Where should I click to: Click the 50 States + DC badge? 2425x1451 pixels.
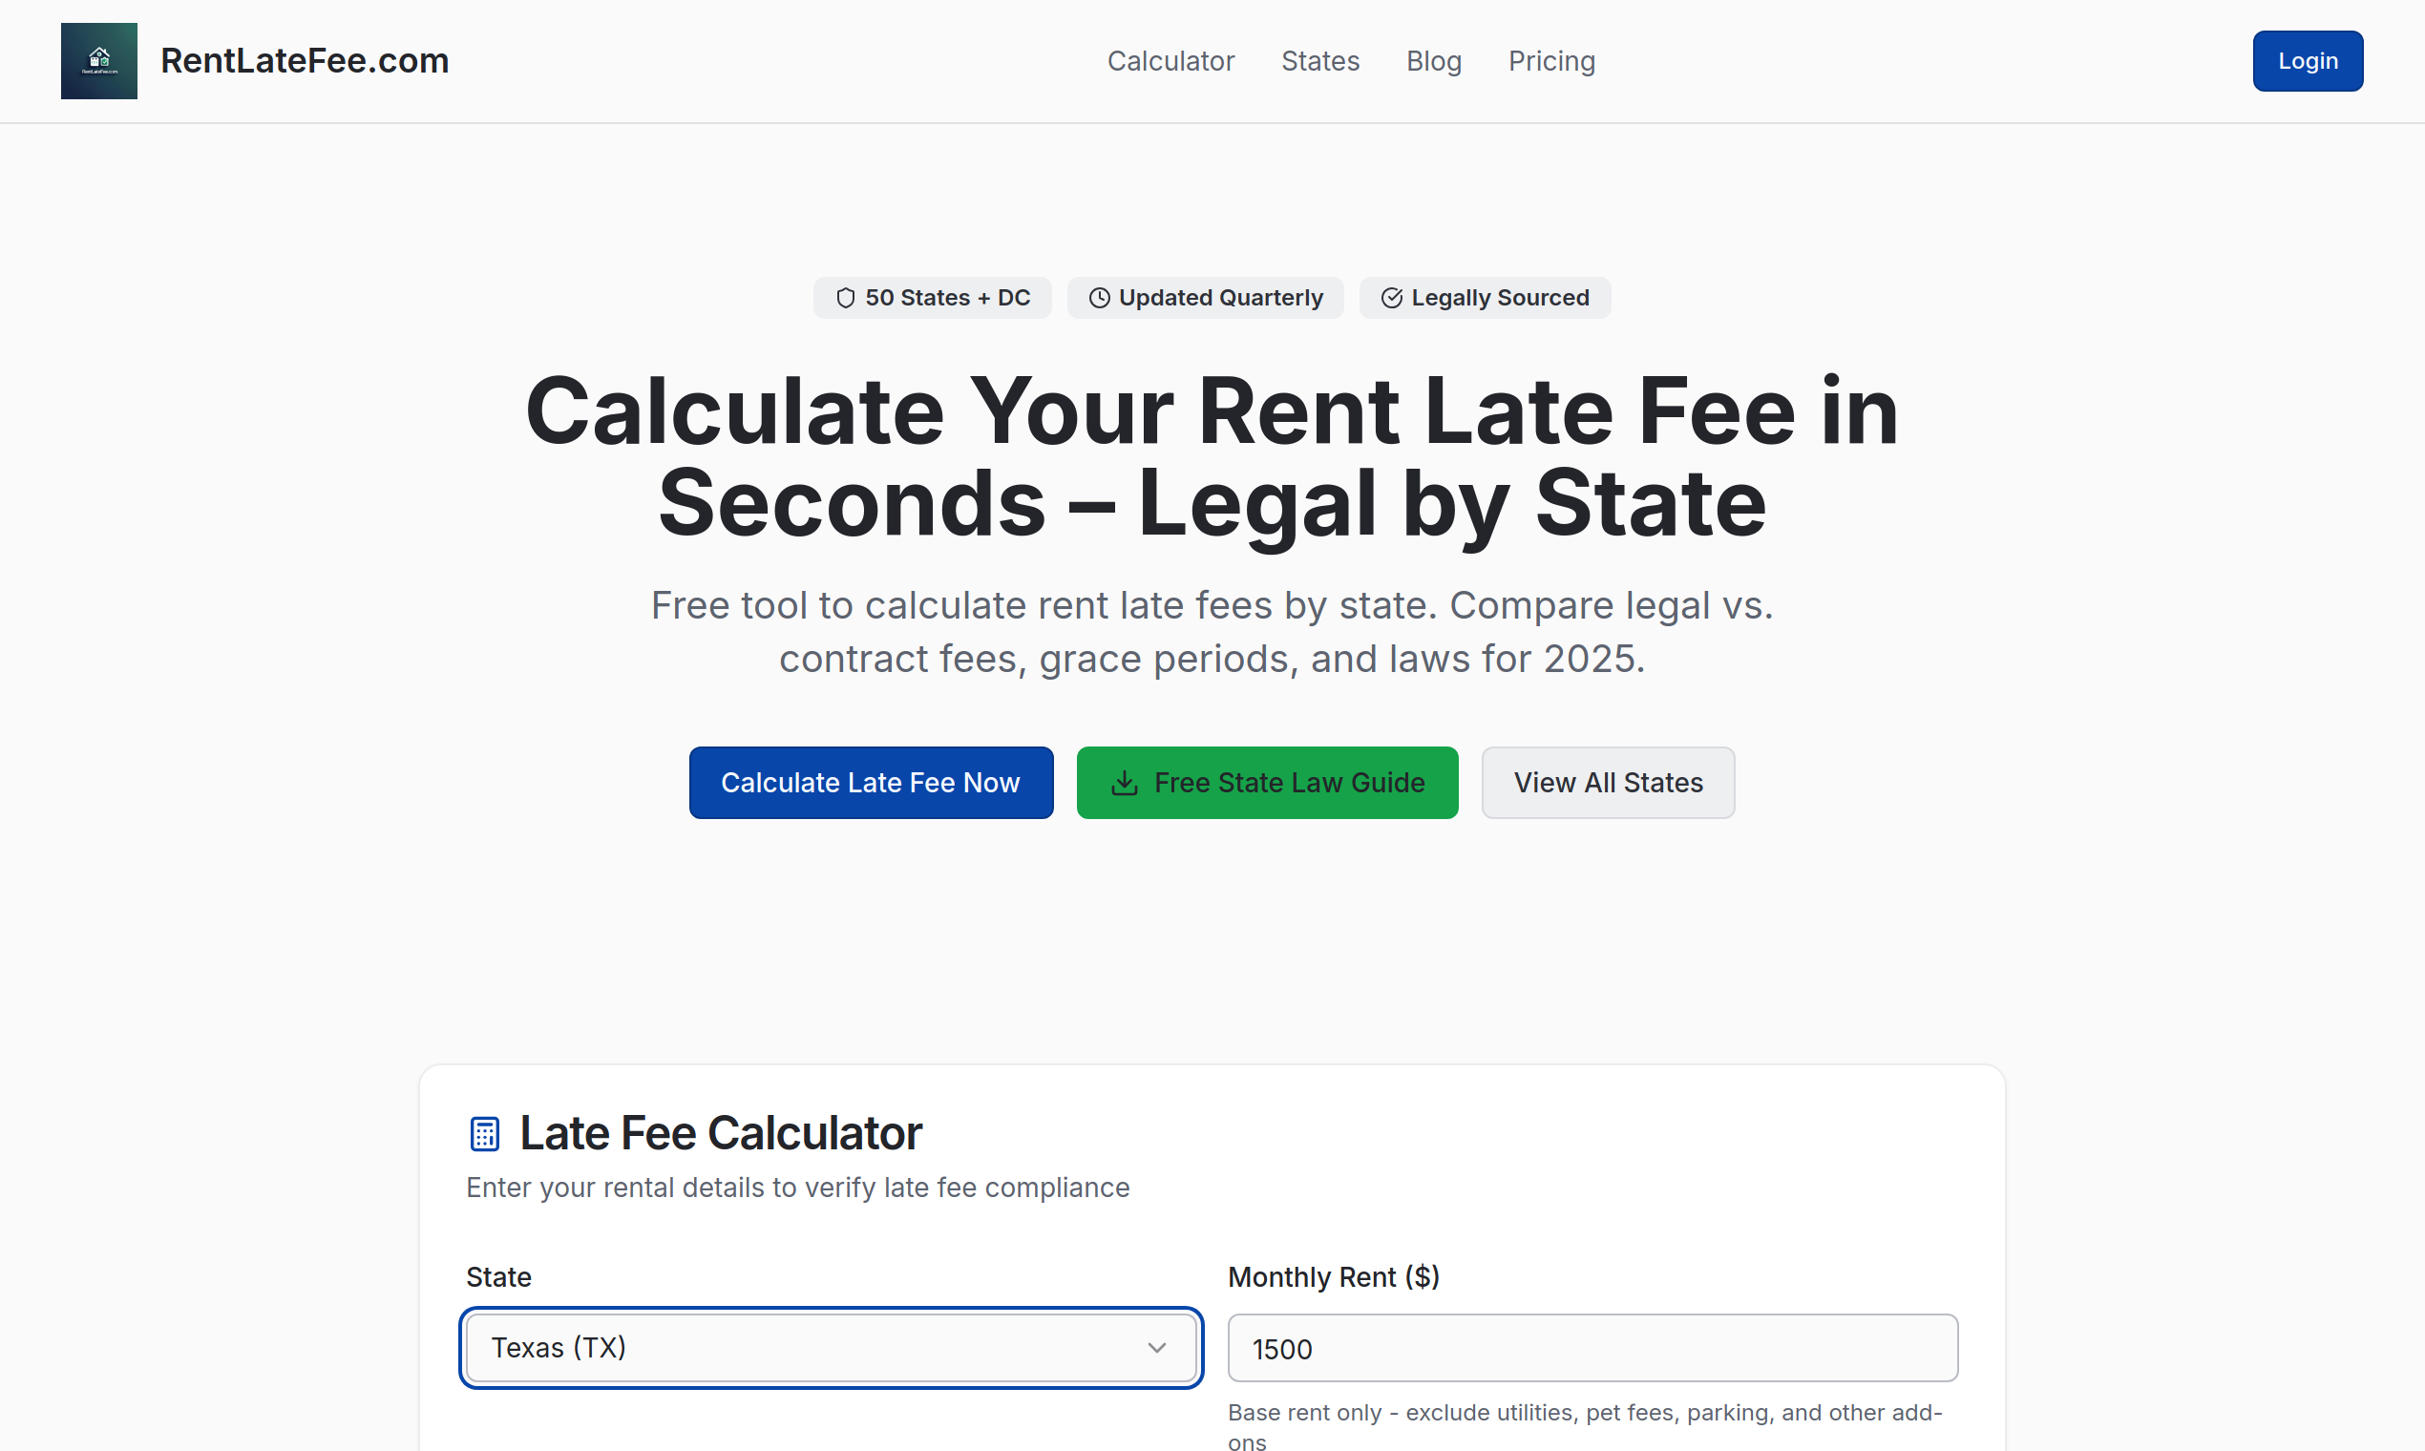tap(932, 297)
